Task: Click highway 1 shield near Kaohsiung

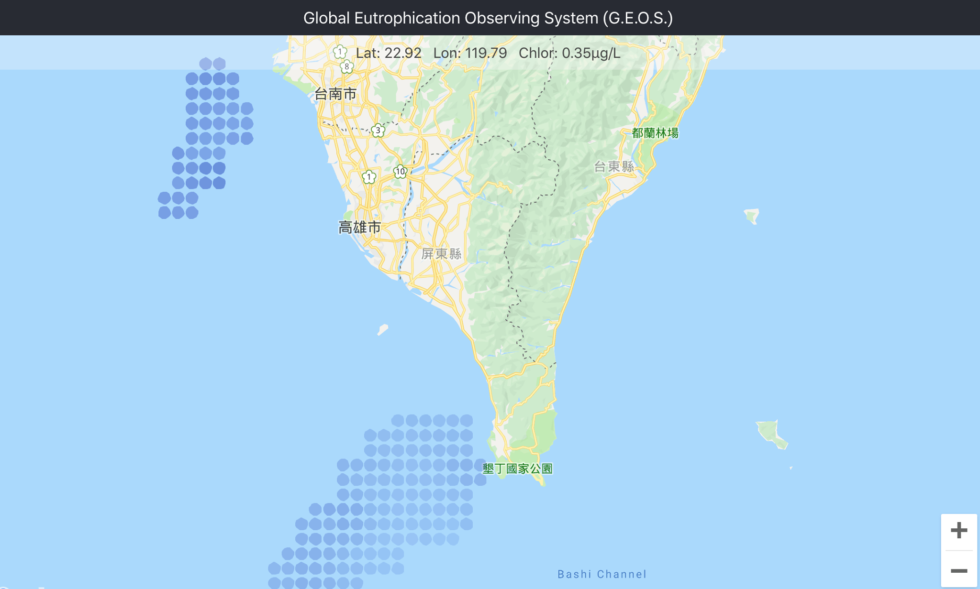Action: (x=368, y=177)
